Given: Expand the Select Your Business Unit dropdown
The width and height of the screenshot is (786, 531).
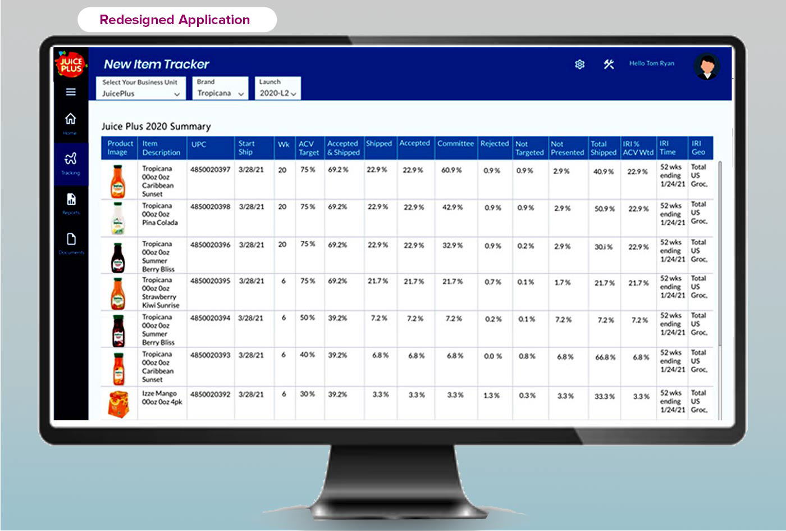Looking at the screenshot, I should pos(140,88).
